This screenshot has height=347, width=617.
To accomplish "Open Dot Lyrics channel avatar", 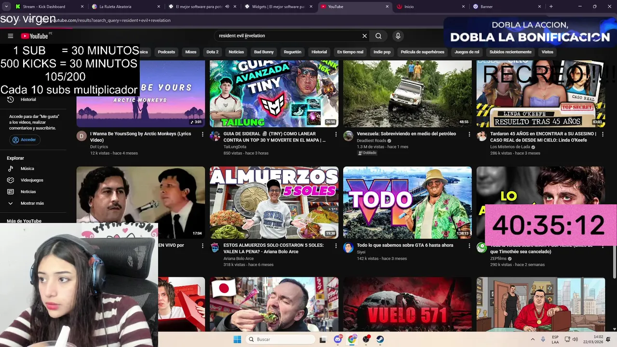I will 81,136.
